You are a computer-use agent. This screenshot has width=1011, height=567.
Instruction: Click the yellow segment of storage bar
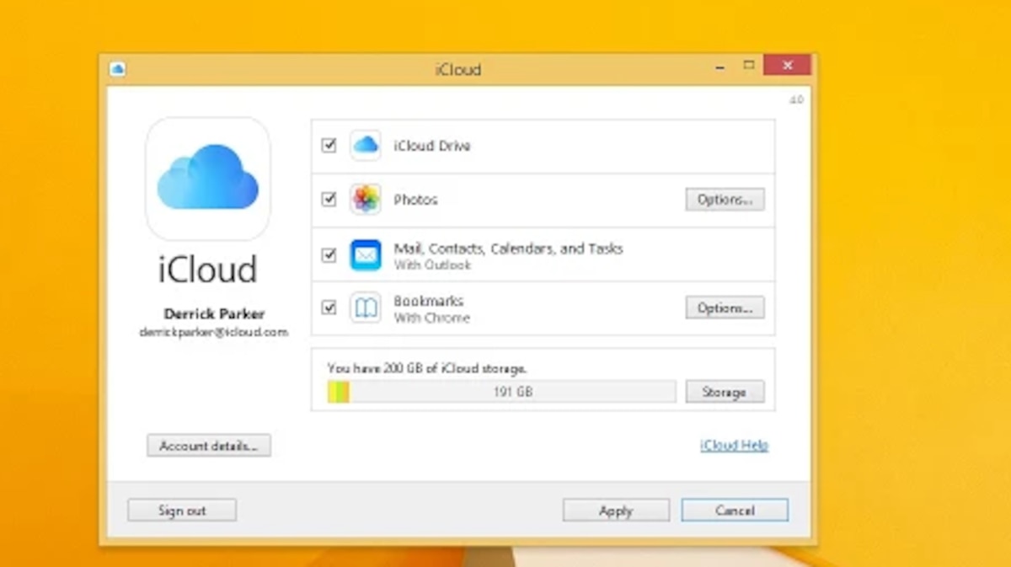pos(334,392)
